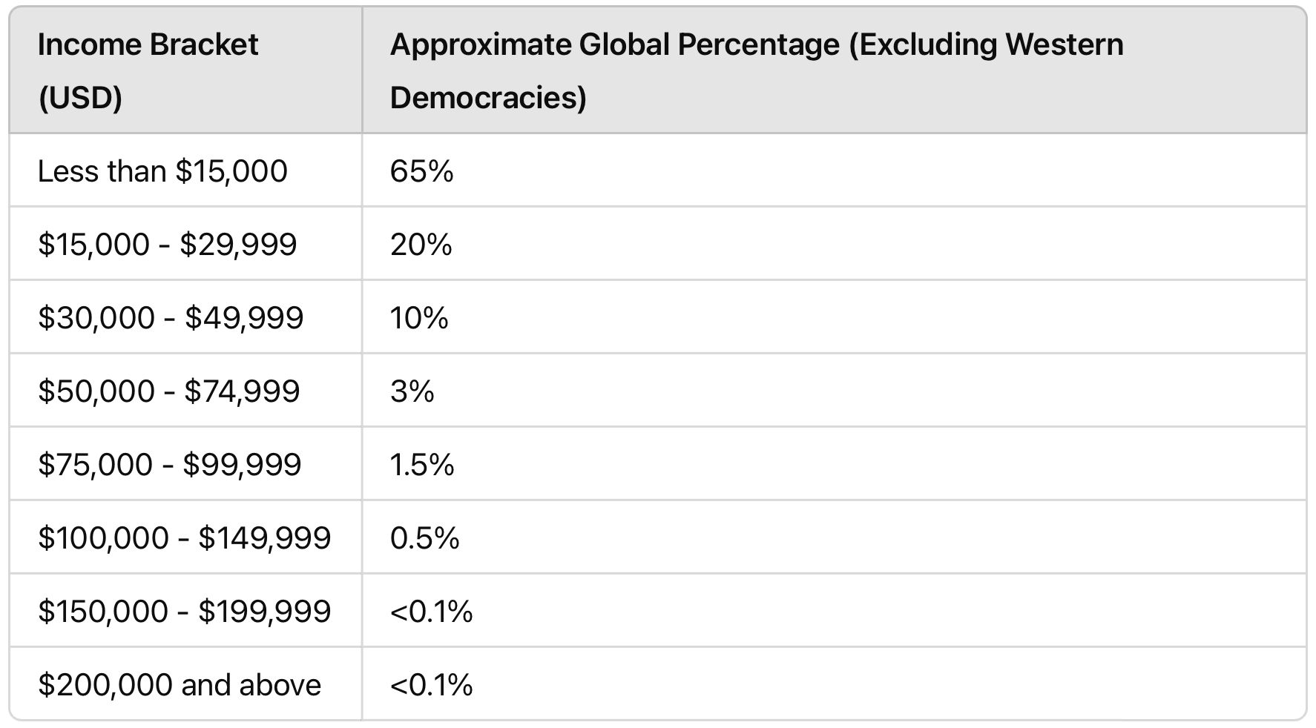Select the "Less than $15,000" cell
1316x728 pixels.
point(162,171)
